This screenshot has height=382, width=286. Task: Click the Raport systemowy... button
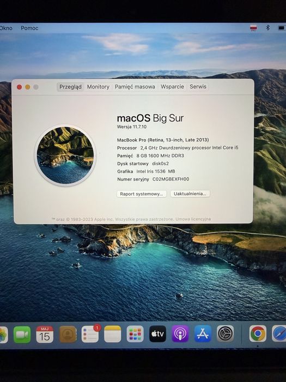pos(142,194)
